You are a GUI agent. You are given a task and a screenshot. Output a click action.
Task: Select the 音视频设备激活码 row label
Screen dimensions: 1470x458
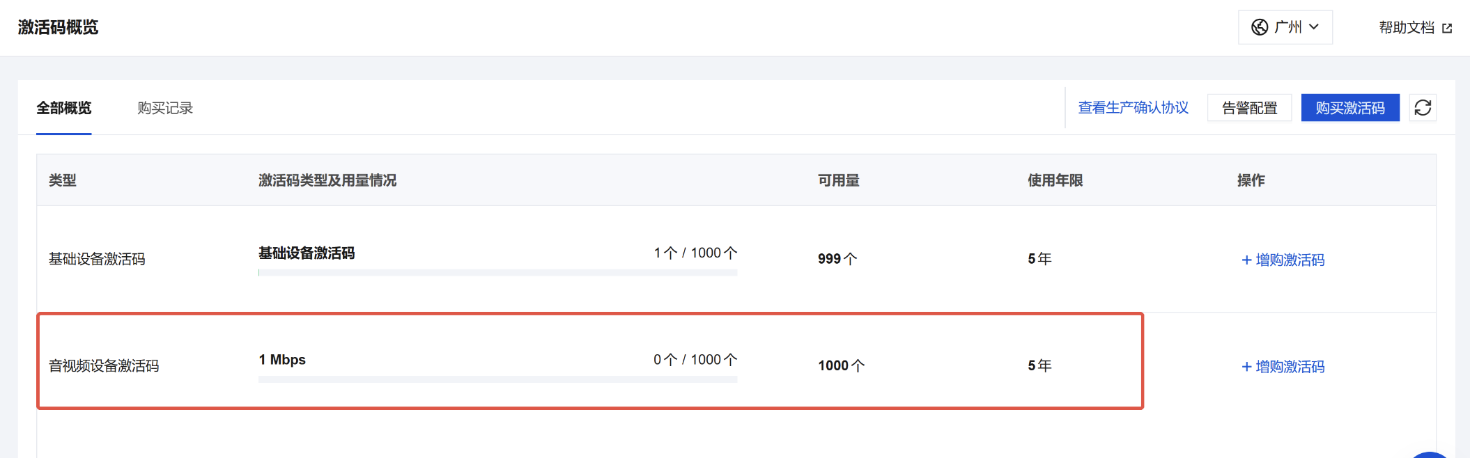pos(104,366)
